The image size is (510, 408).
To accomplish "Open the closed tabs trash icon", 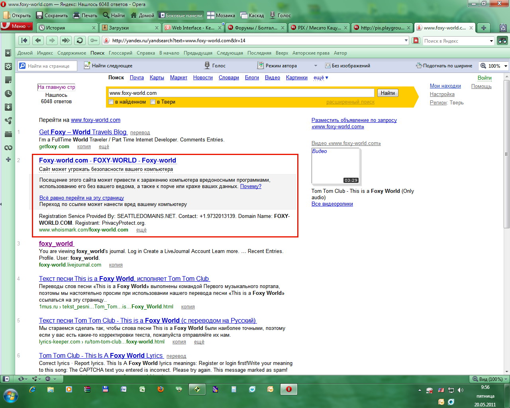I will [x=503, y=27].
